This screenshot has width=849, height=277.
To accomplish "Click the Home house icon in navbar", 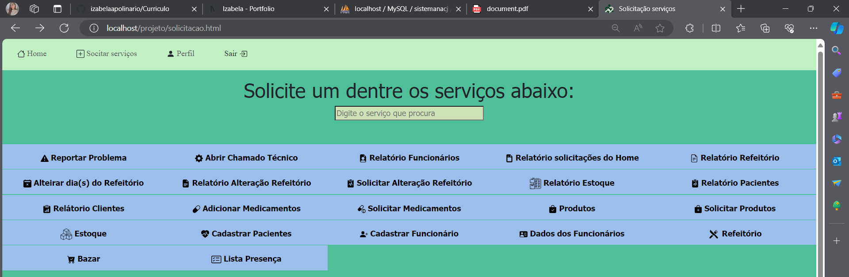I will point(21,54).
